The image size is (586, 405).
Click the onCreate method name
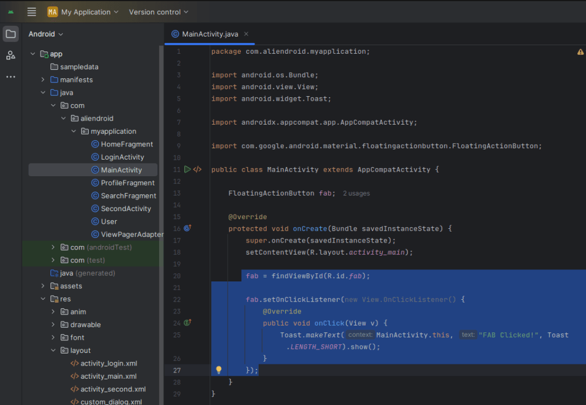pos(310,229)
